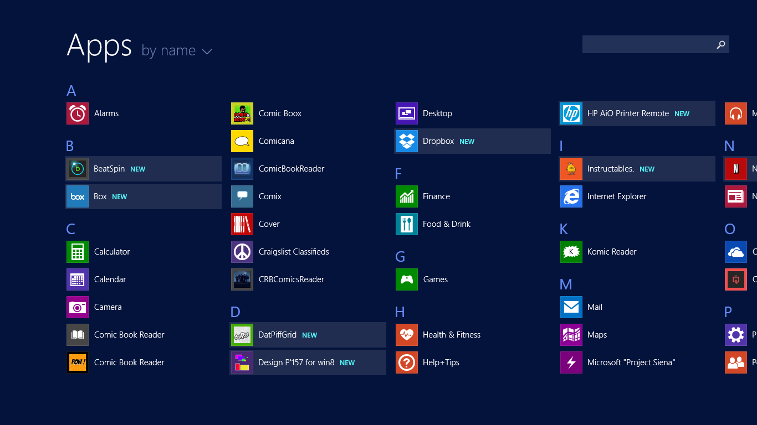The image size is (757, 425).
Task: Open the Microsoft "Project Siena" label
Action: [x=631, y=362]
